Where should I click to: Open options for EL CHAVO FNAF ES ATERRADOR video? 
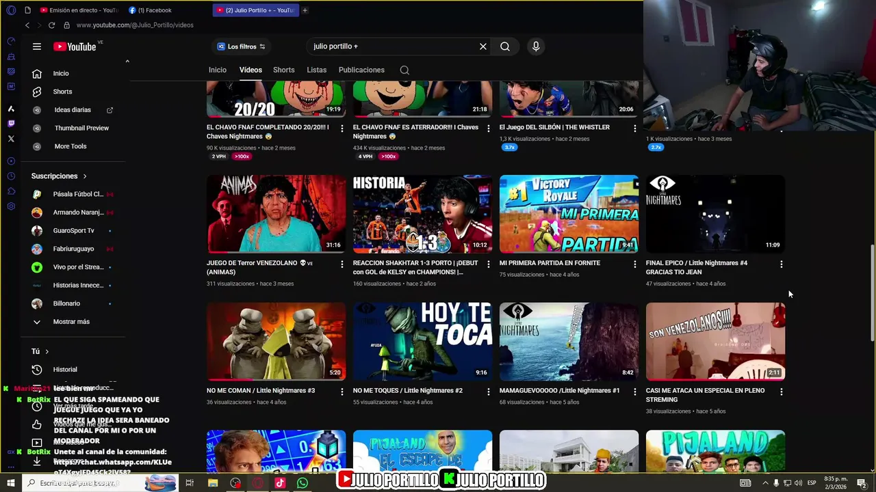pos(489,128)
